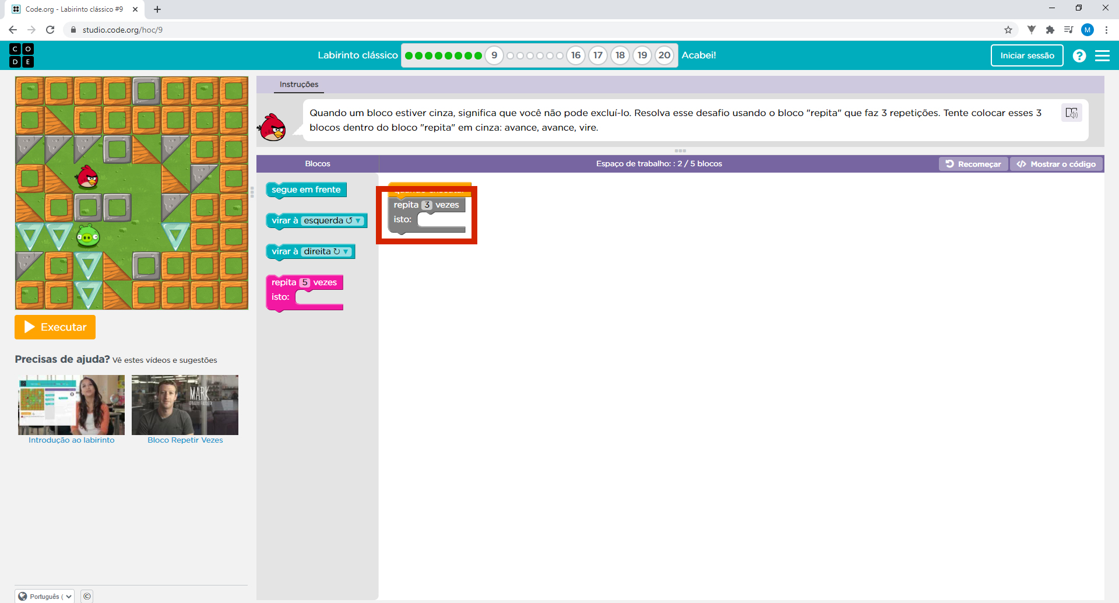Click the Chrome profile avatar M
The image size is (1119, 603).
tap(1088, 30)
